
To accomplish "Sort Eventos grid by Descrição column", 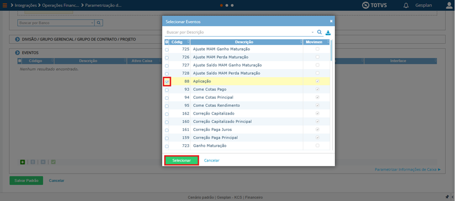I will pyautogui.click(x=125, y=61).
